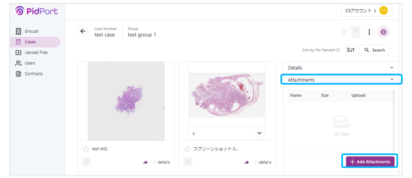Open the CSアカウント 1 account menu
The image size is (412, 178).
(x=367, y=11)
